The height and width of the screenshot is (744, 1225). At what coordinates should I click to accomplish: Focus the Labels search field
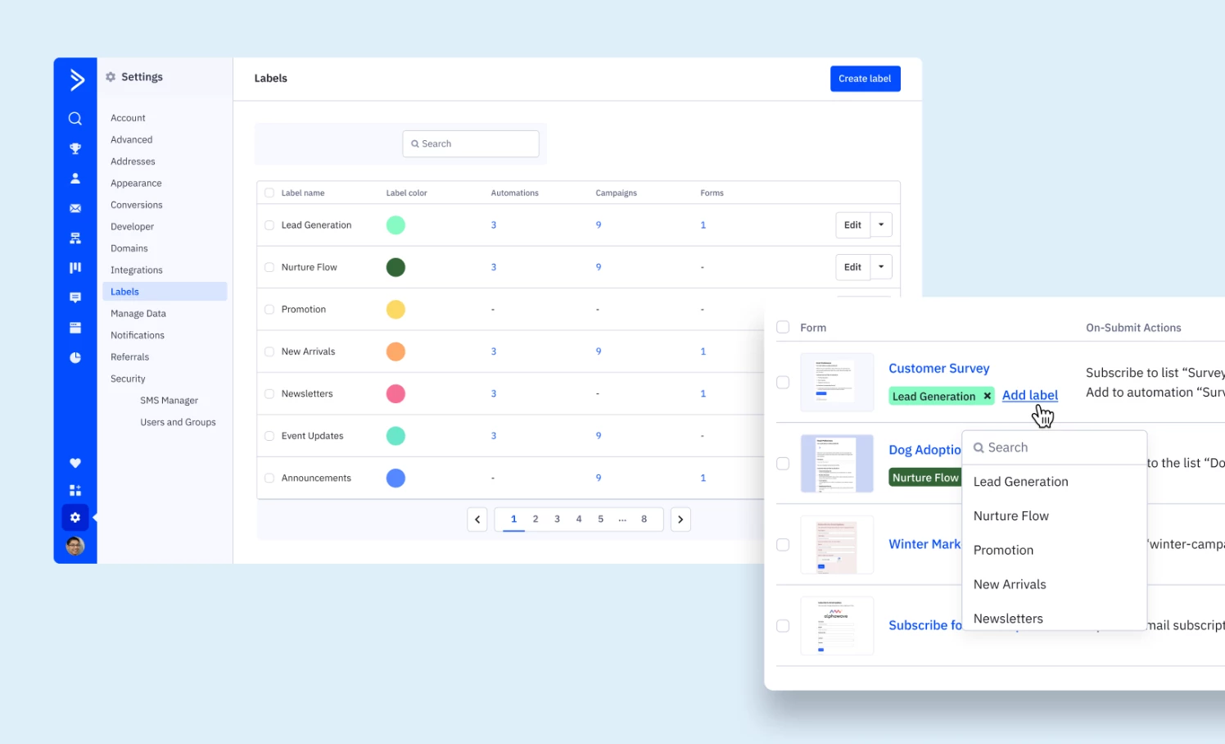471,144
